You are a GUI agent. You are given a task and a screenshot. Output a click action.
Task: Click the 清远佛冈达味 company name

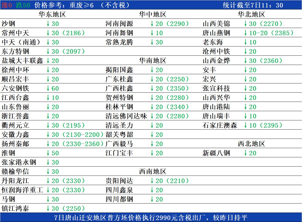[126, 116]
